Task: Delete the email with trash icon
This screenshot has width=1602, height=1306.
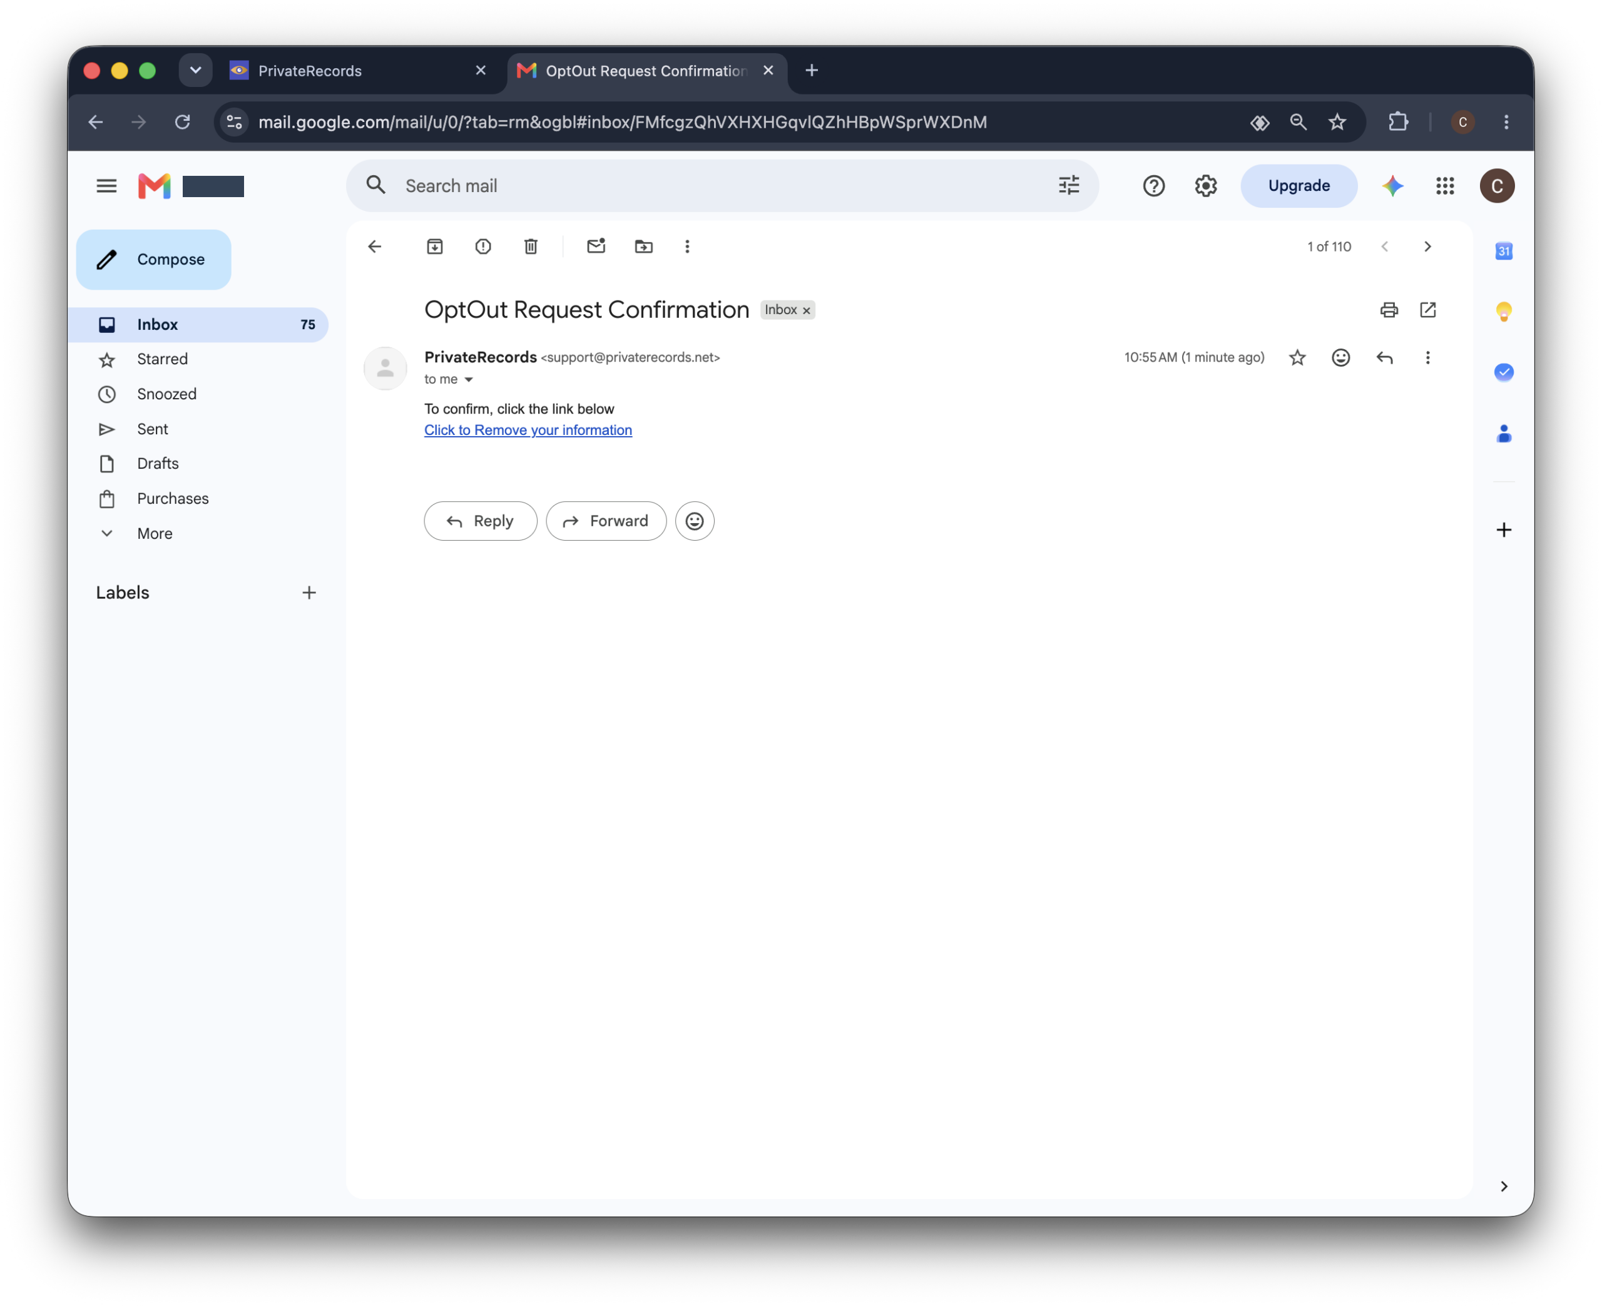Action: click(531, 247)
